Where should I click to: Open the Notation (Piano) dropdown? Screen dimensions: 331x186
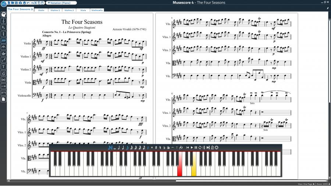coord(61,3)
